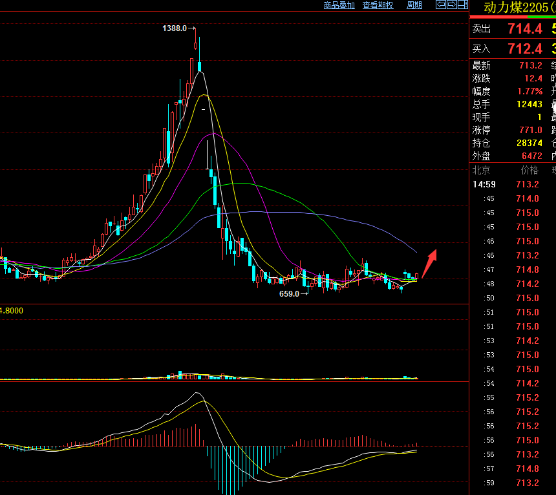Click the 外盘 value 6472

pos(532,156)
